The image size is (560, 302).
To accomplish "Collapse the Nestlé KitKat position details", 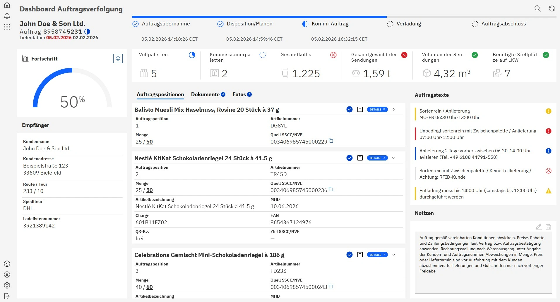I will coord(393,158).
